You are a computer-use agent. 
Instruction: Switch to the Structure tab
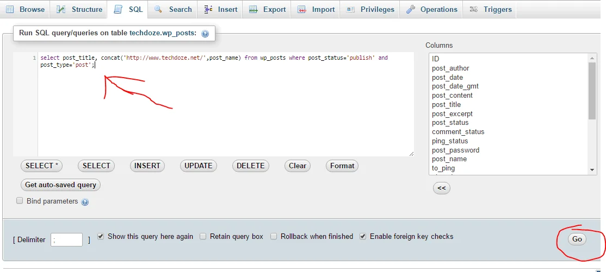(79, 9)
